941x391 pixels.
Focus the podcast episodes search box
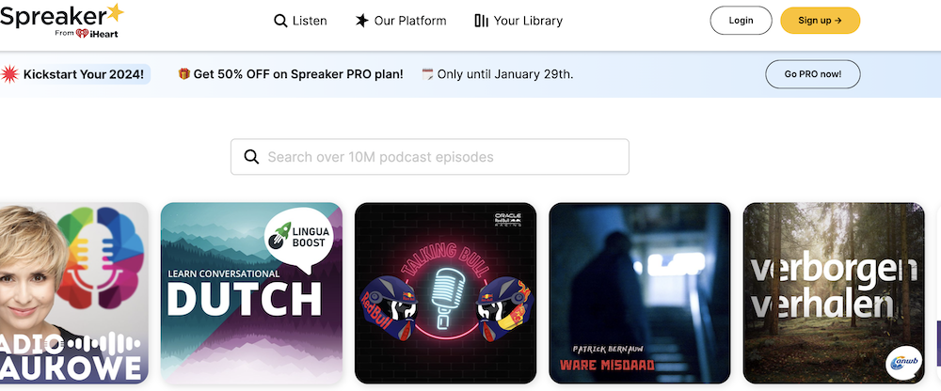pos(430,157)
